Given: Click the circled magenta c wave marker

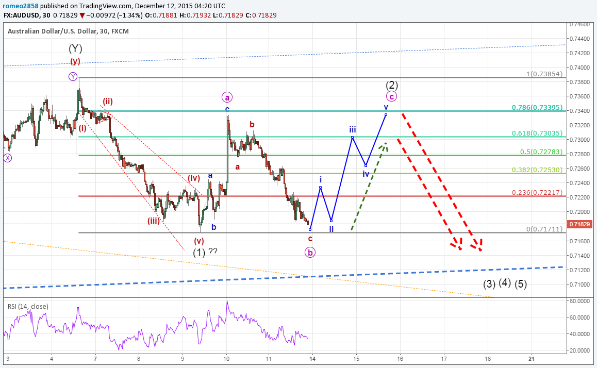Looking at the screenshot, I should [x=391, y=96].
